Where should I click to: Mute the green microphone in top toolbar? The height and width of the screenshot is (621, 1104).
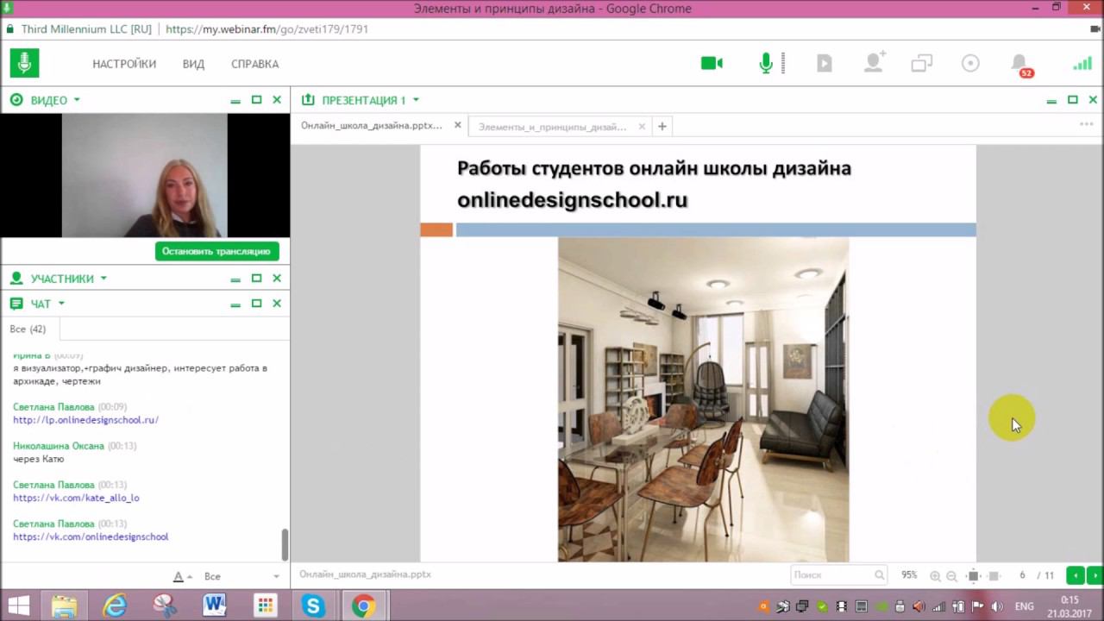(x=766, y=64)
